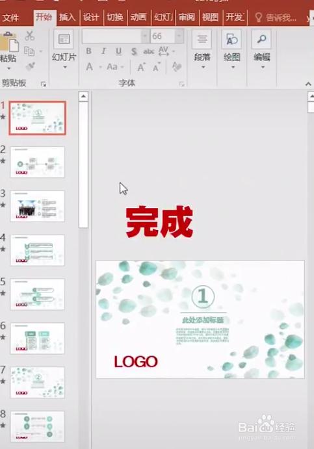The width and height of the screenshot is (314, 449).
Task: Click thumbnail pane scroll up arrow
Action: (83, 96)
